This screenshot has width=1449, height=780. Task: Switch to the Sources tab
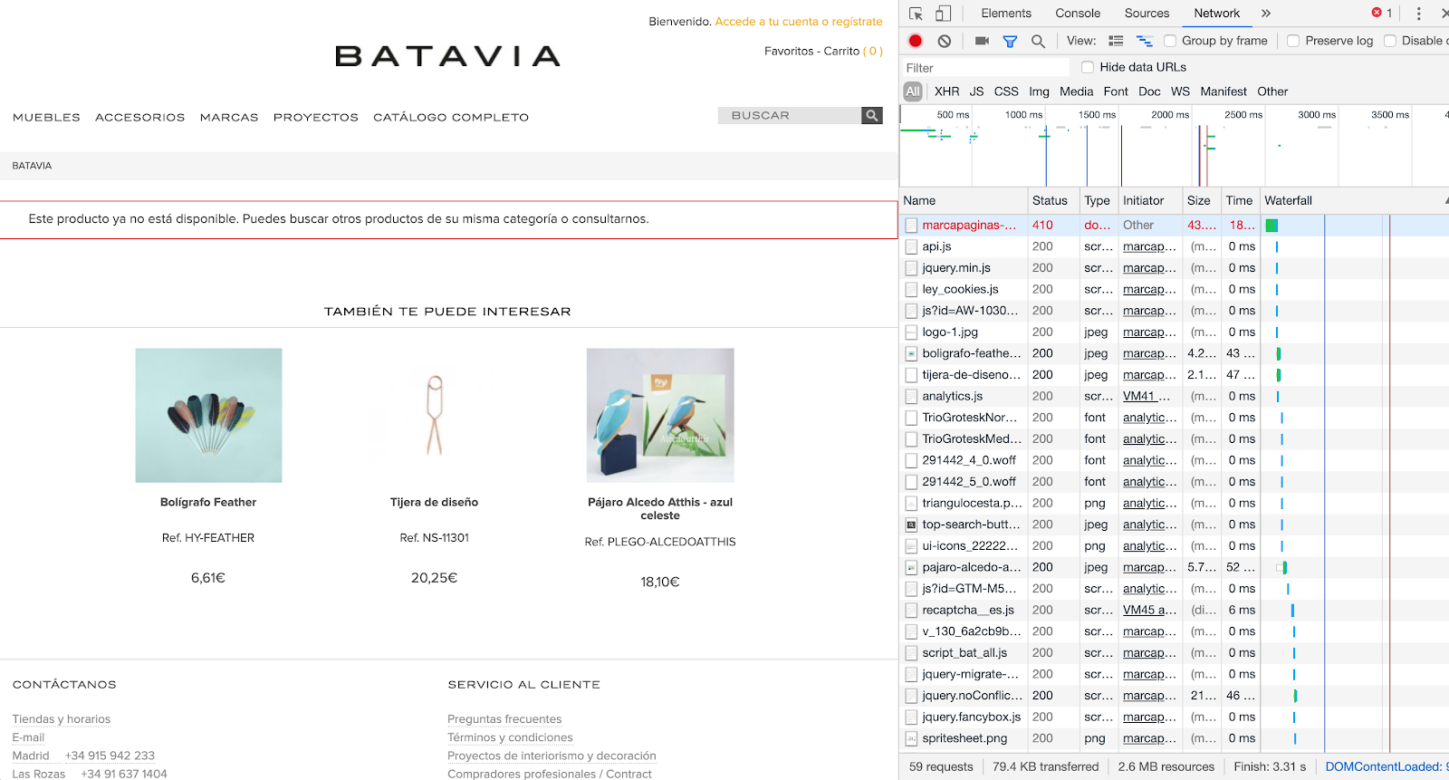tap(1147, 14)
